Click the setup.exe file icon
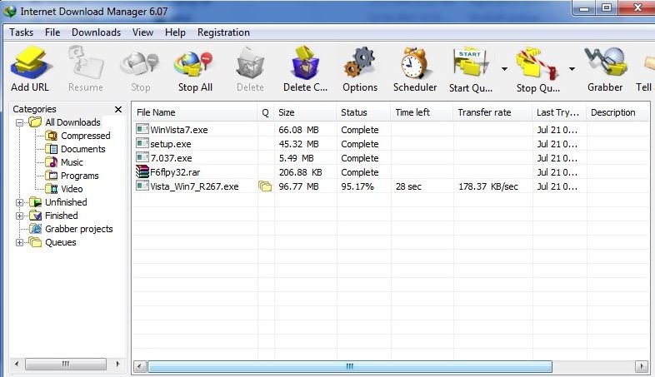 [x=142, y=143]
